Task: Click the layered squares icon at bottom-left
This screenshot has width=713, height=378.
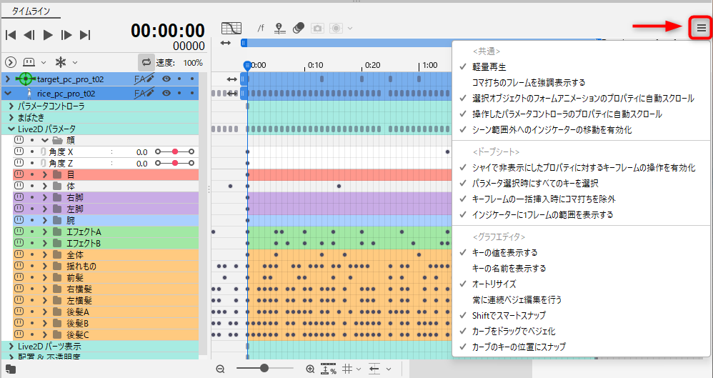Action: pyautogui.click(x=10, y=369)
